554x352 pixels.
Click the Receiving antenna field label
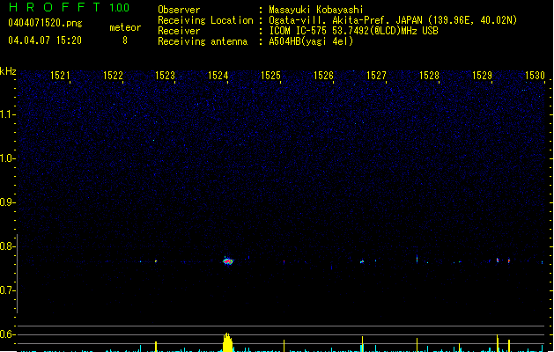(203, 41)
